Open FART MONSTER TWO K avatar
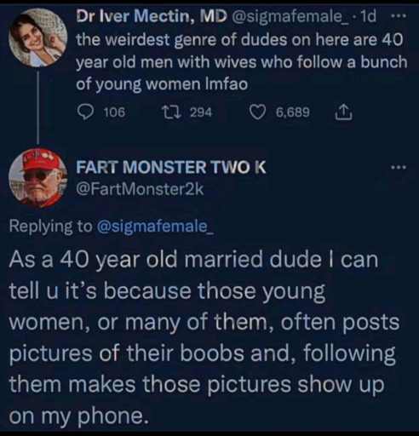The width and height of the screenshot is (419, 436). pos(37,177)
